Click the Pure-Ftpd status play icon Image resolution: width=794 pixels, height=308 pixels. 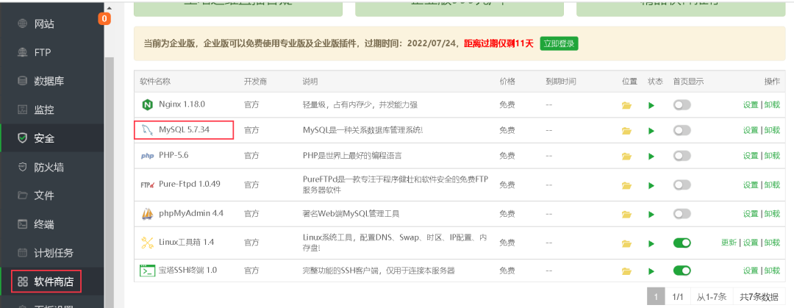(651, 185)
